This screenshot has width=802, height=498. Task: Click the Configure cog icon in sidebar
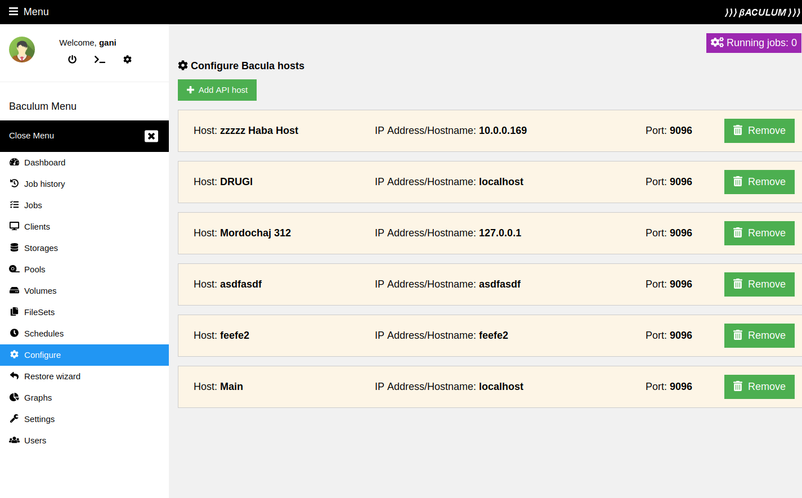(x=15, y=355)
